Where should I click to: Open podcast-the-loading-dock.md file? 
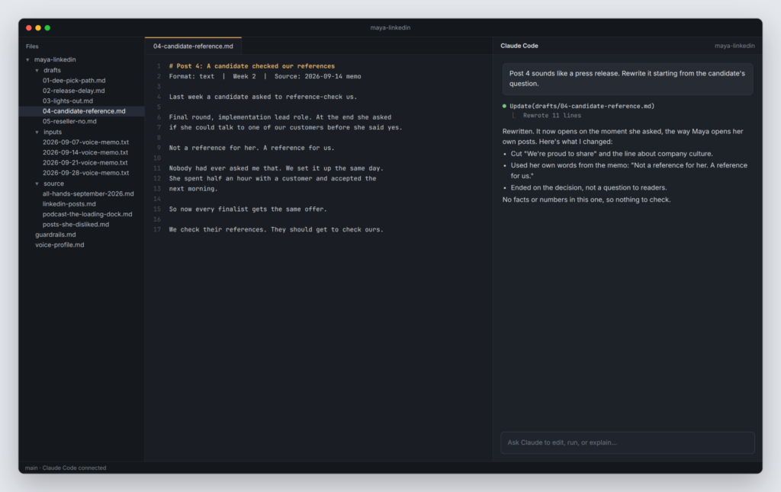pyautogui.click(x=87, y=215)
